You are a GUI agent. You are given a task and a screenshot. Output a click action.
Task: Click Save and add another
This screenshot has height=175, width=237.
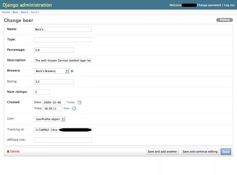tap(162, 151)
